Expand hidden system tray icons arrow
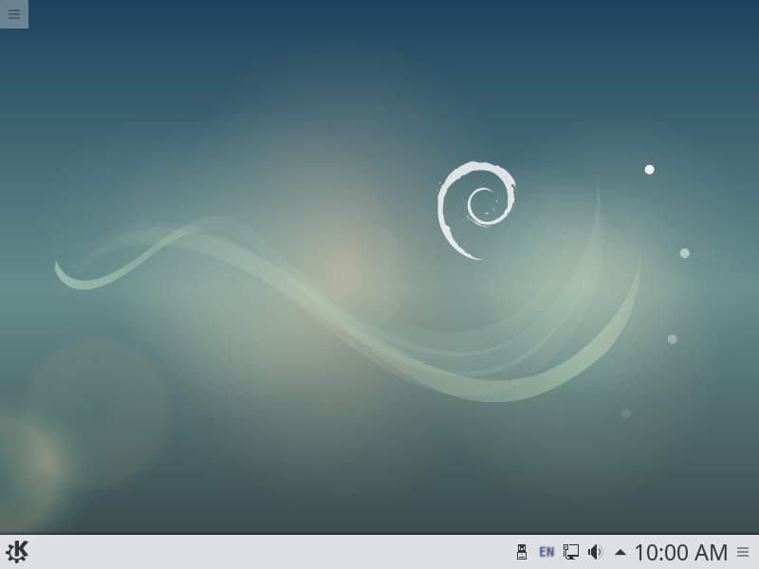The image size is (759, 569). [x=620, y=552]
